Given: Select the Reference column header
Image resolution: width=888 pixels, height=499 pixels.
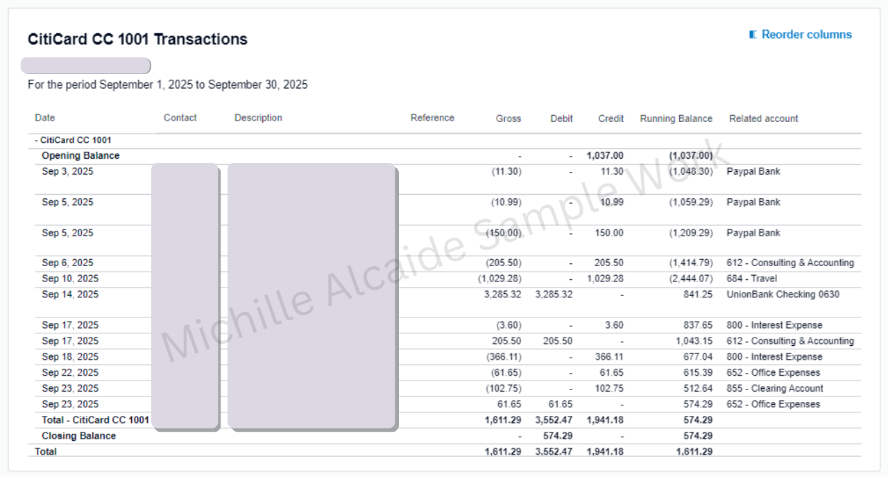Looking at the screenshot, I should (432, 118).
